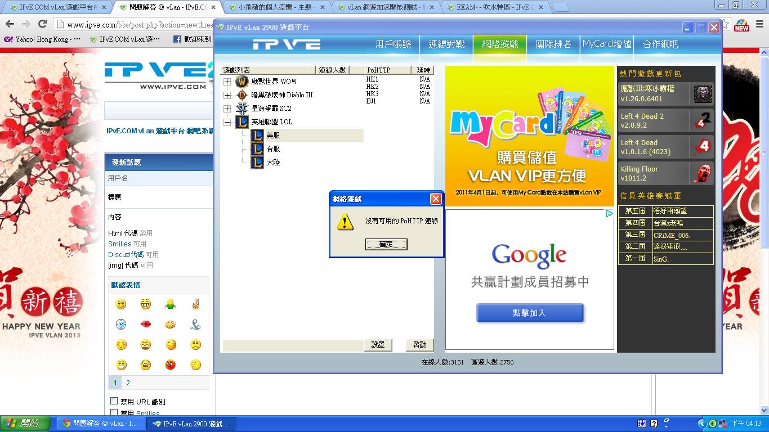The height and width of the screenshot is (432, 769).
Task: Open the 用戶帳號 tab
Action: [x=393, y=44]
